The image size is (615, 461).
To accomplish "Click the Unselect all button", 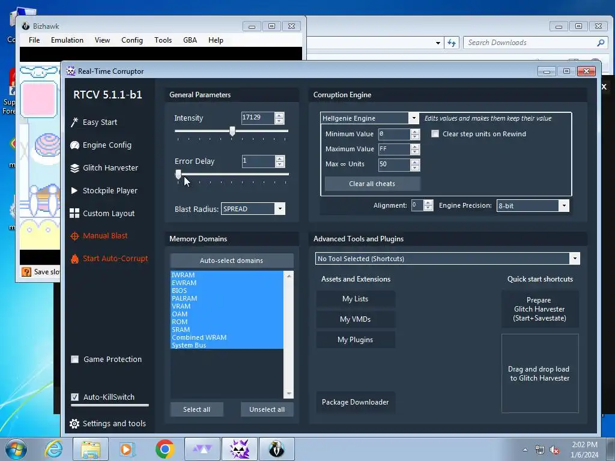I will pyautogui.click(x=267, y=409).
